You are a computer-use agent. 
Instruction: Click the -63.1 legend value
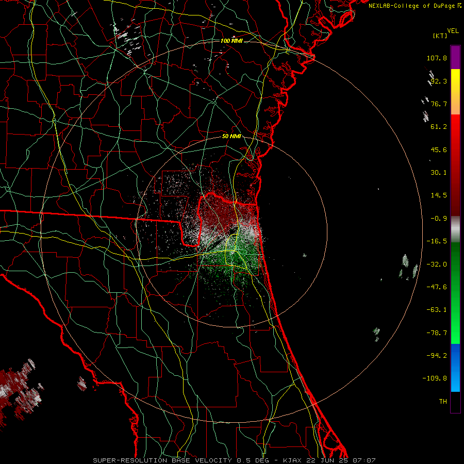tap(437, 310)
